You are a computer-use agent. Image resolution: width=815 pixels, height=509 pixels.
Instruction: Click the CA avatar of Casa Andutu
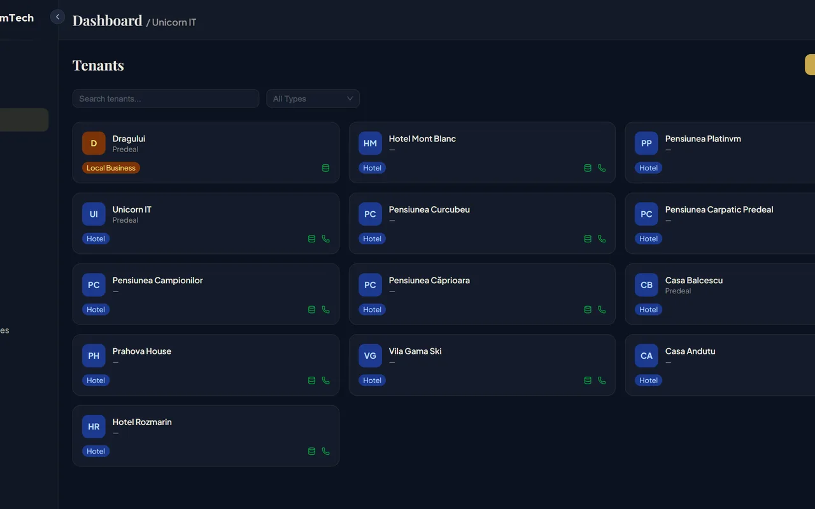click(x=646, y=356)
